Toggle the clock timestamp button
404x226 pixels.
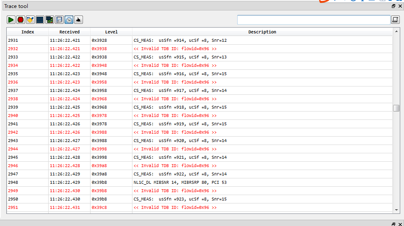69,20
